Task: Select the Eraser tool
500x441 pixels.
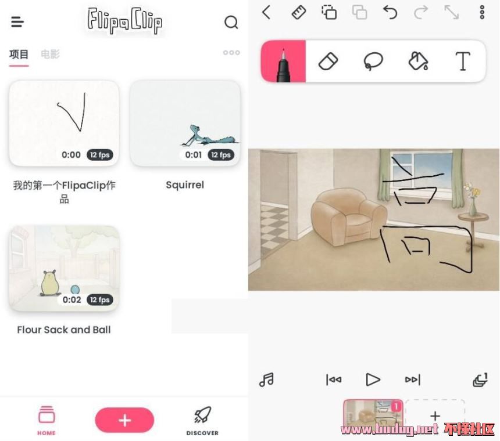Action: click(x=328, y=61)
